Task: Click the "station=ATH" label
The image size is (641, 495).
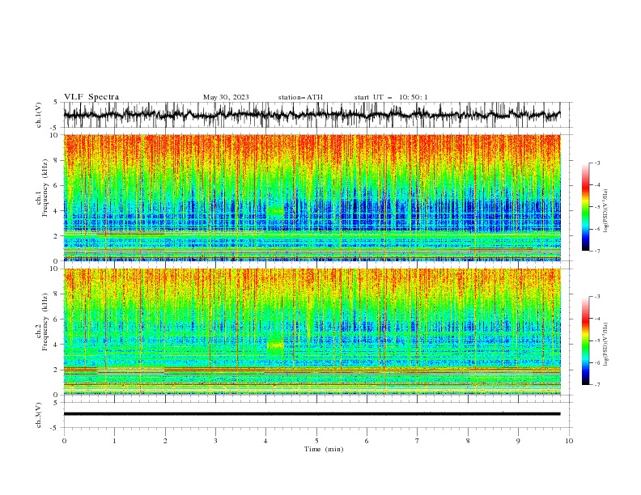Action: point(300,97)
